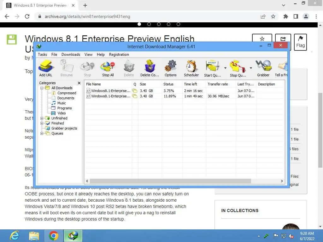Viewport: 323px width, 242px height.
Task: Click the muted volume tray icon
Action: pyautogui.click(x=291, y=236)
